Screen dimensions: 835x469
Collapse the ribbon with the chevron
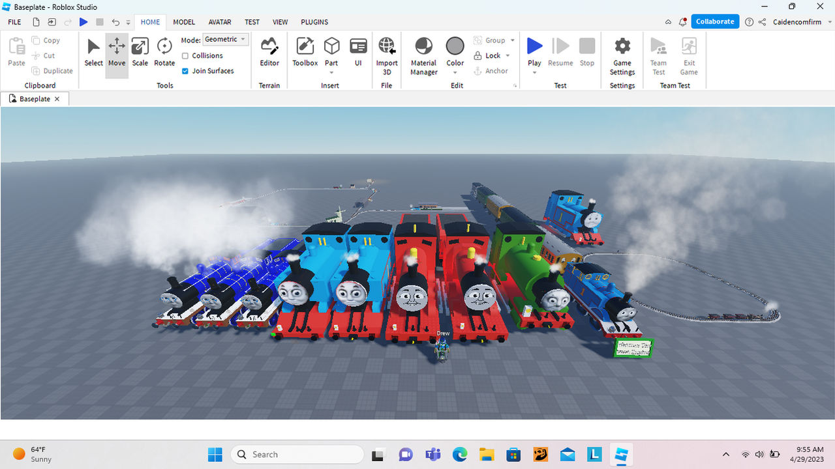pyautogui.click(x=668, y=22)
